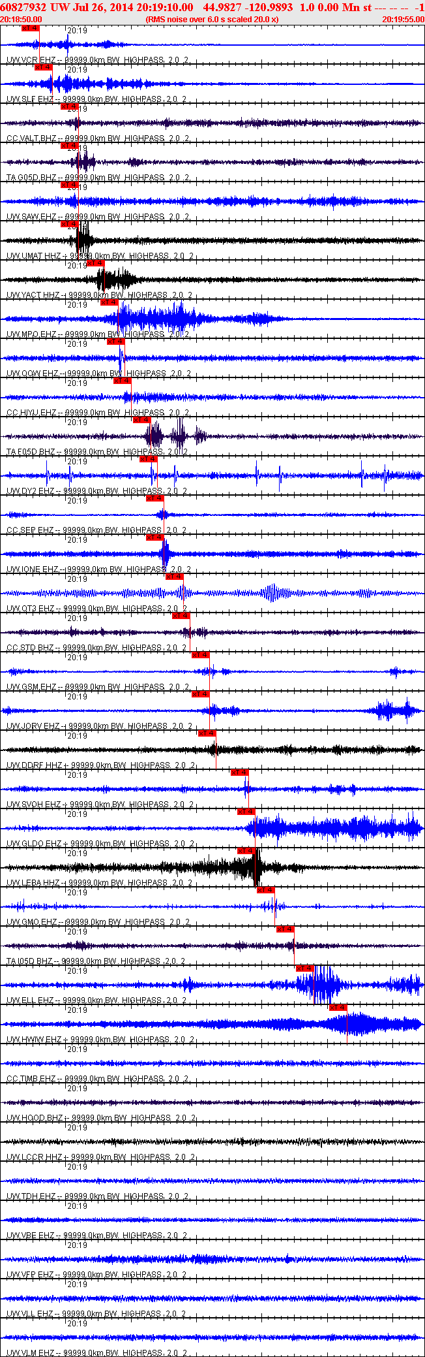Viewport: 425px width, 1357px height.
Task: Select the UW.HWIW EHZ station label
Action: [34, 1040]
